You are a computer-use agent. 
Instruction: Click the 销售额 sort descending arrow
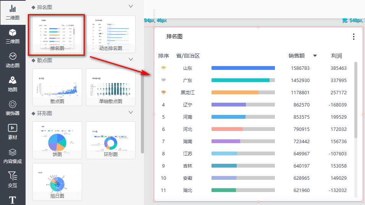[x=315, y=56]
